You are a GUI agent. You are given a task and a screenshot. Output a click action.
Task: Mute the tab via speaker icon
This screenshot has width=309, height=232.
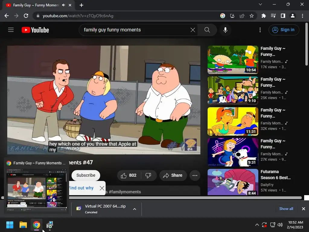(x=63, y=5)
